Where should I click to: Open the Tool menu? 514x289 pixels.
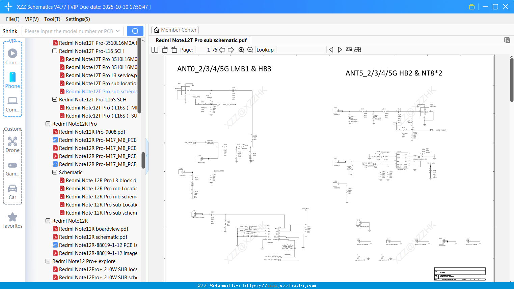click(x=52, y=19)
